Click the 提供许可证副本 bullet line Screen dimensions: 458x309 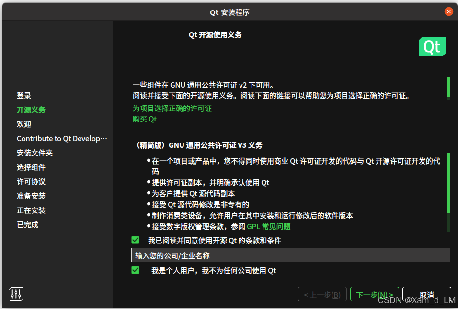click(x=210, y=183)
